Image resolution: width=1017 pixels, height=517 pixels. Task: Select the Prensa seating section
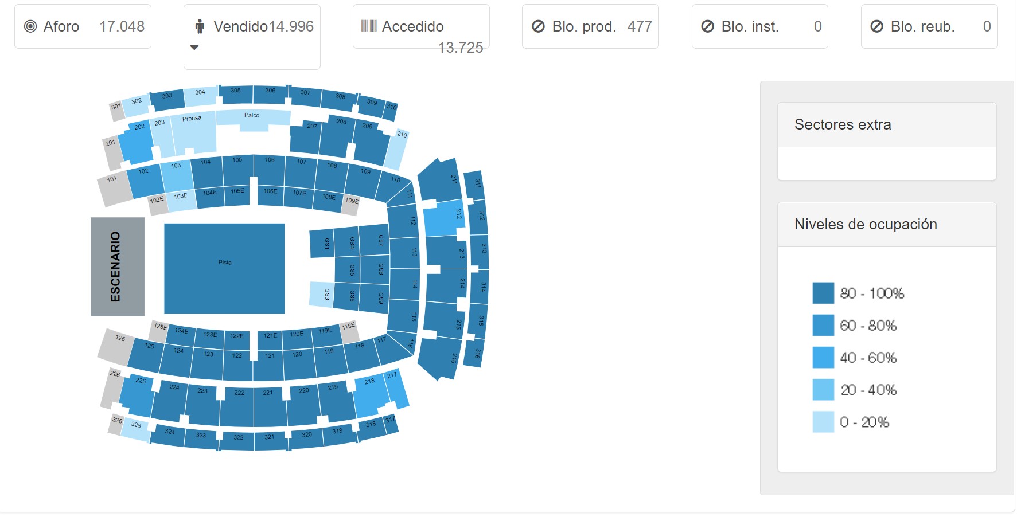click(193, 132)
